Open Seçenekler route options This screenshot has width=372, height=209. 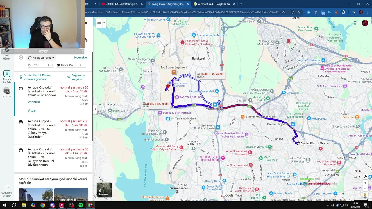81,57
